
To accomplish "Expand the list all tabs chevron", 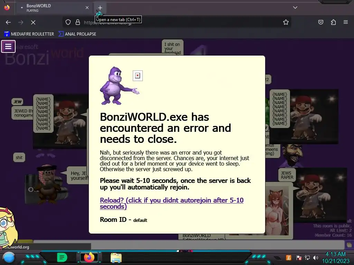I will (x=295, y=8).
